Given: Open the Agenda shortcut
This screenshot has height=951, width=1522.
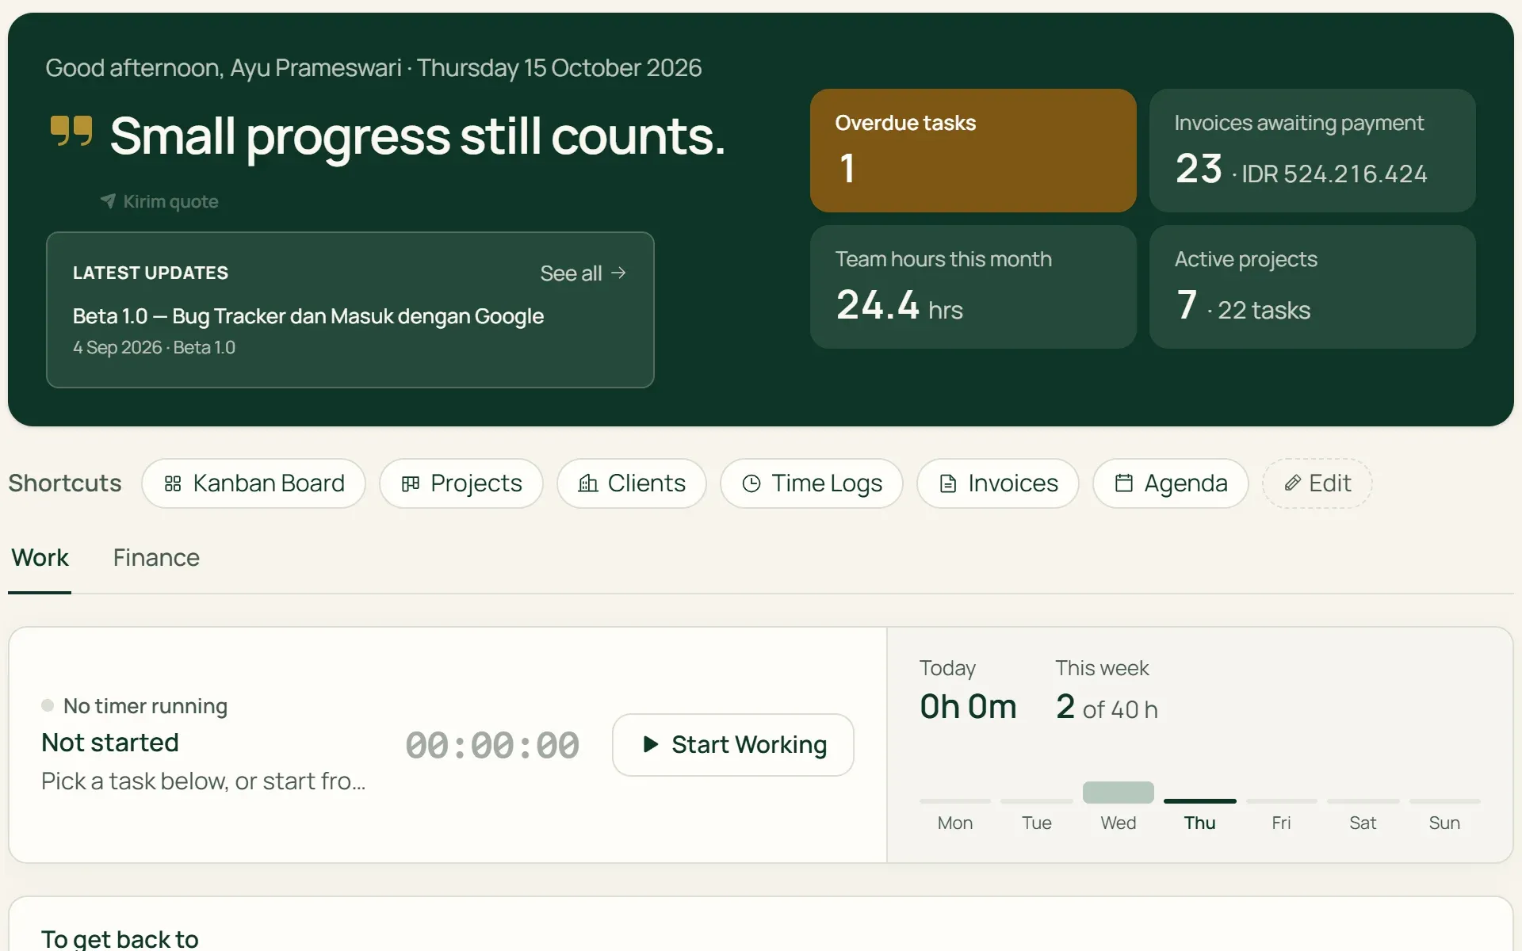Looking at the screenshot, I should [x=1171, y=483].
